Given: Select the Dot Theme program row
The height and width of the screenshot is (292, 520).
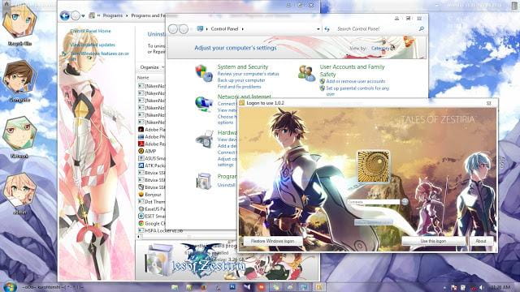Looking at the screenshot, I should click(x=151, y=202).
